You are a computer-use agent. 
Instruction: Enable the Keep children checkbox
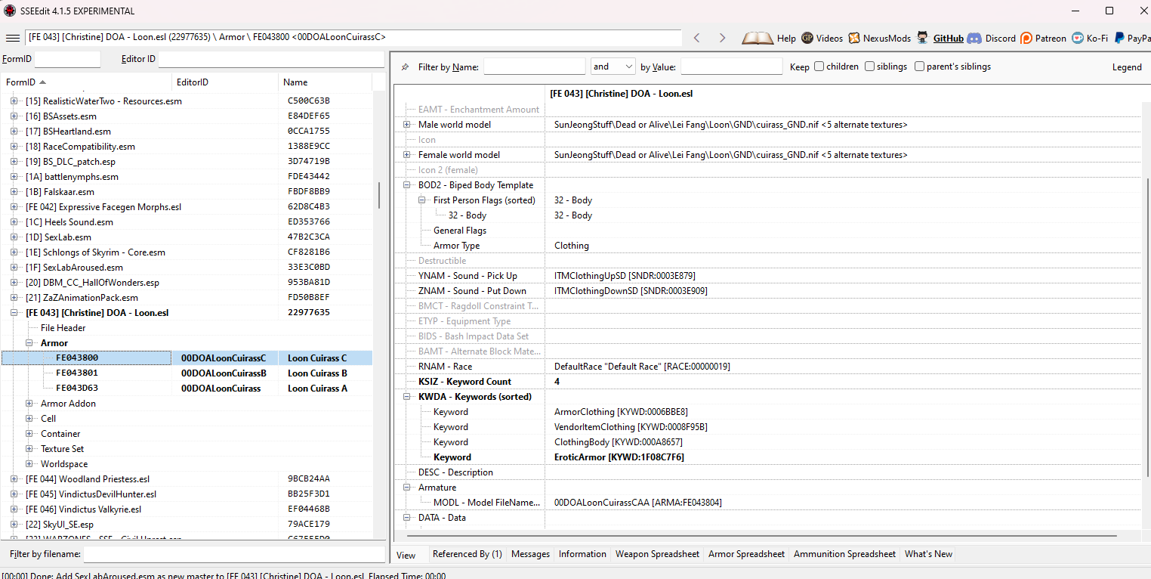coord(819,67)
